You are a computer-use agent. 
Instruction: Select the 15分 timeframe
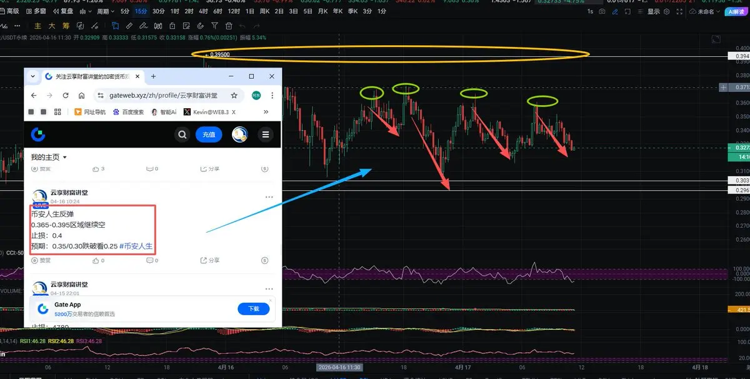click(x=141, y=11)
